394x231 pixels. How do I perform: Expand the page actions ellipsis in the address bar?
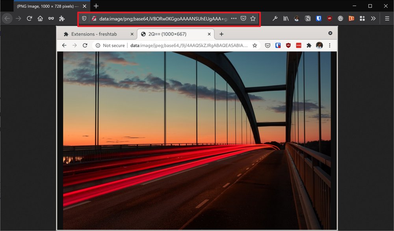click(x=234, y=18)
